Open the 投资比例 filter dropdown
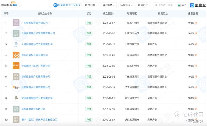207x126 pixels. pos(91,5)
